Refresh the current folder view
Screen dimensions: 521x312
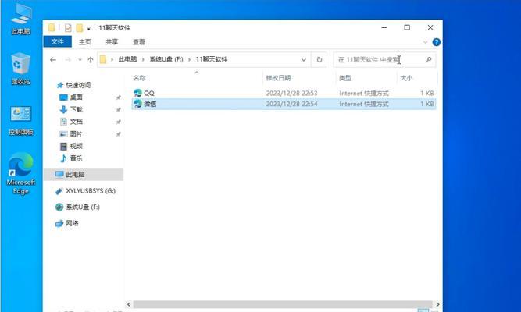[x=319, y=60]
